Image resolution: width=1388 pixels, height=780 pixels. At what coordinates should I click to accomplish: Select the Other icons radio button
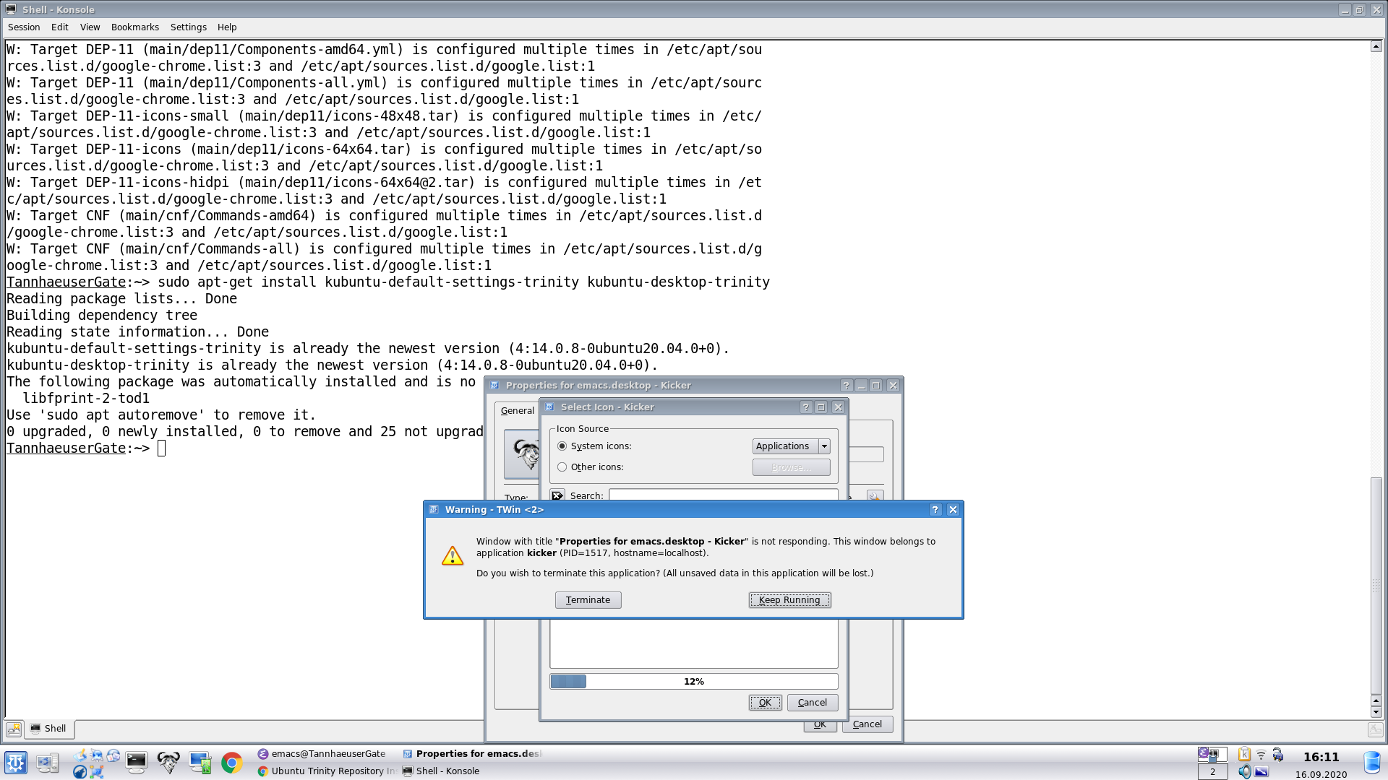pos(562,467)
